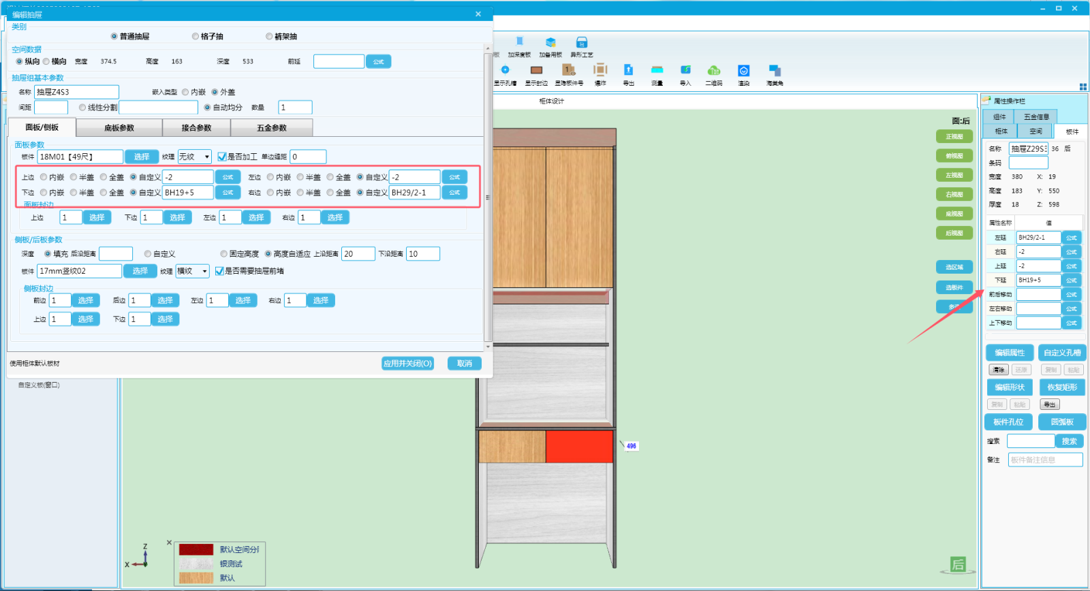Click the grid icon at toolbar right edge
Viewport: 1090px width, 591px height.
point(1083,86)
